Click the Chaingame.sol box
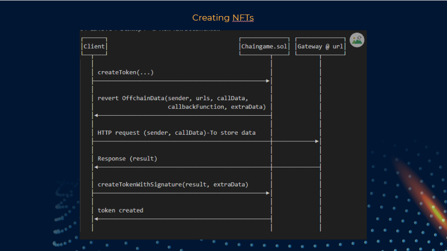447x251 pixels. coord(264,46)
